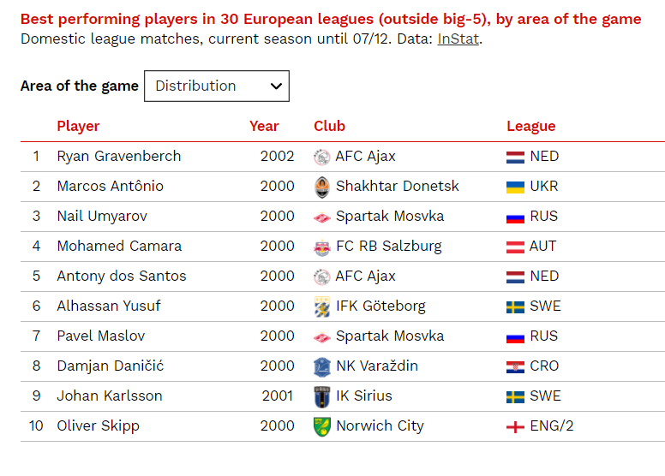Click the FC RB Salzburg club logo
The width and height of the screenshot is (665, 476).
pyautogui.click(x=322, y=247)
